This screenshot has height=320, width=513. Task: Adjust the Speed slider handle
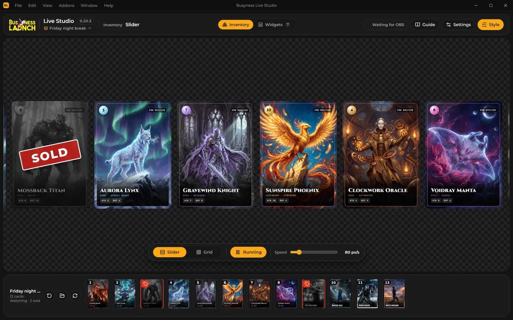(299, 252)
